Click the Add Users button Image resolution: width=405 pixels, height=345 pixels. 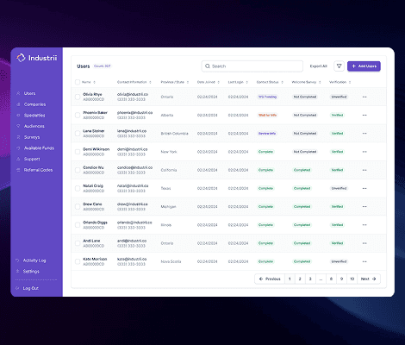point(364,66)
